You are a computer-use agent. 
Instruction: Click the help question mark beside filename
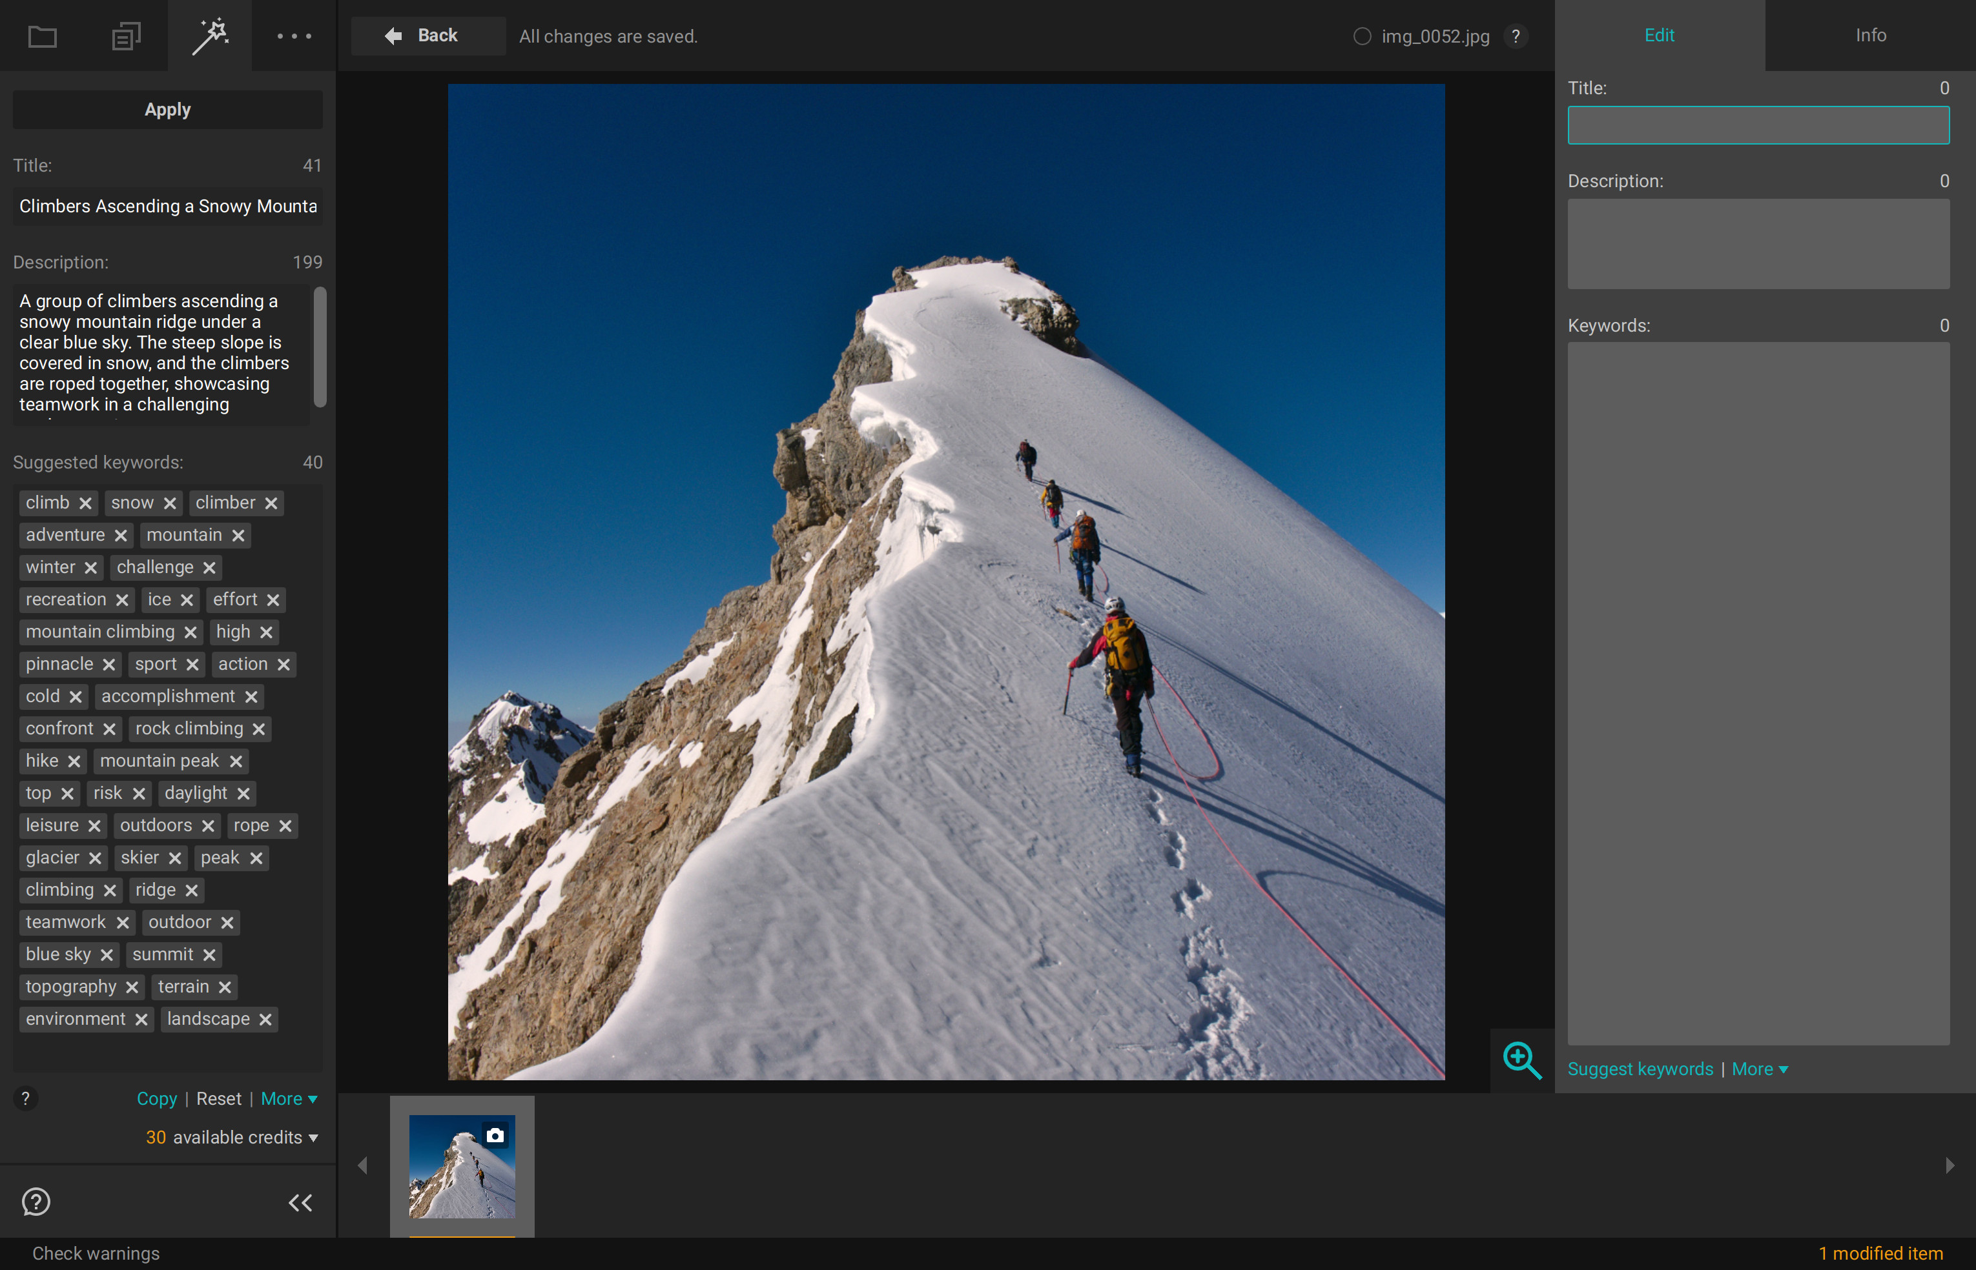(1516, 36)
